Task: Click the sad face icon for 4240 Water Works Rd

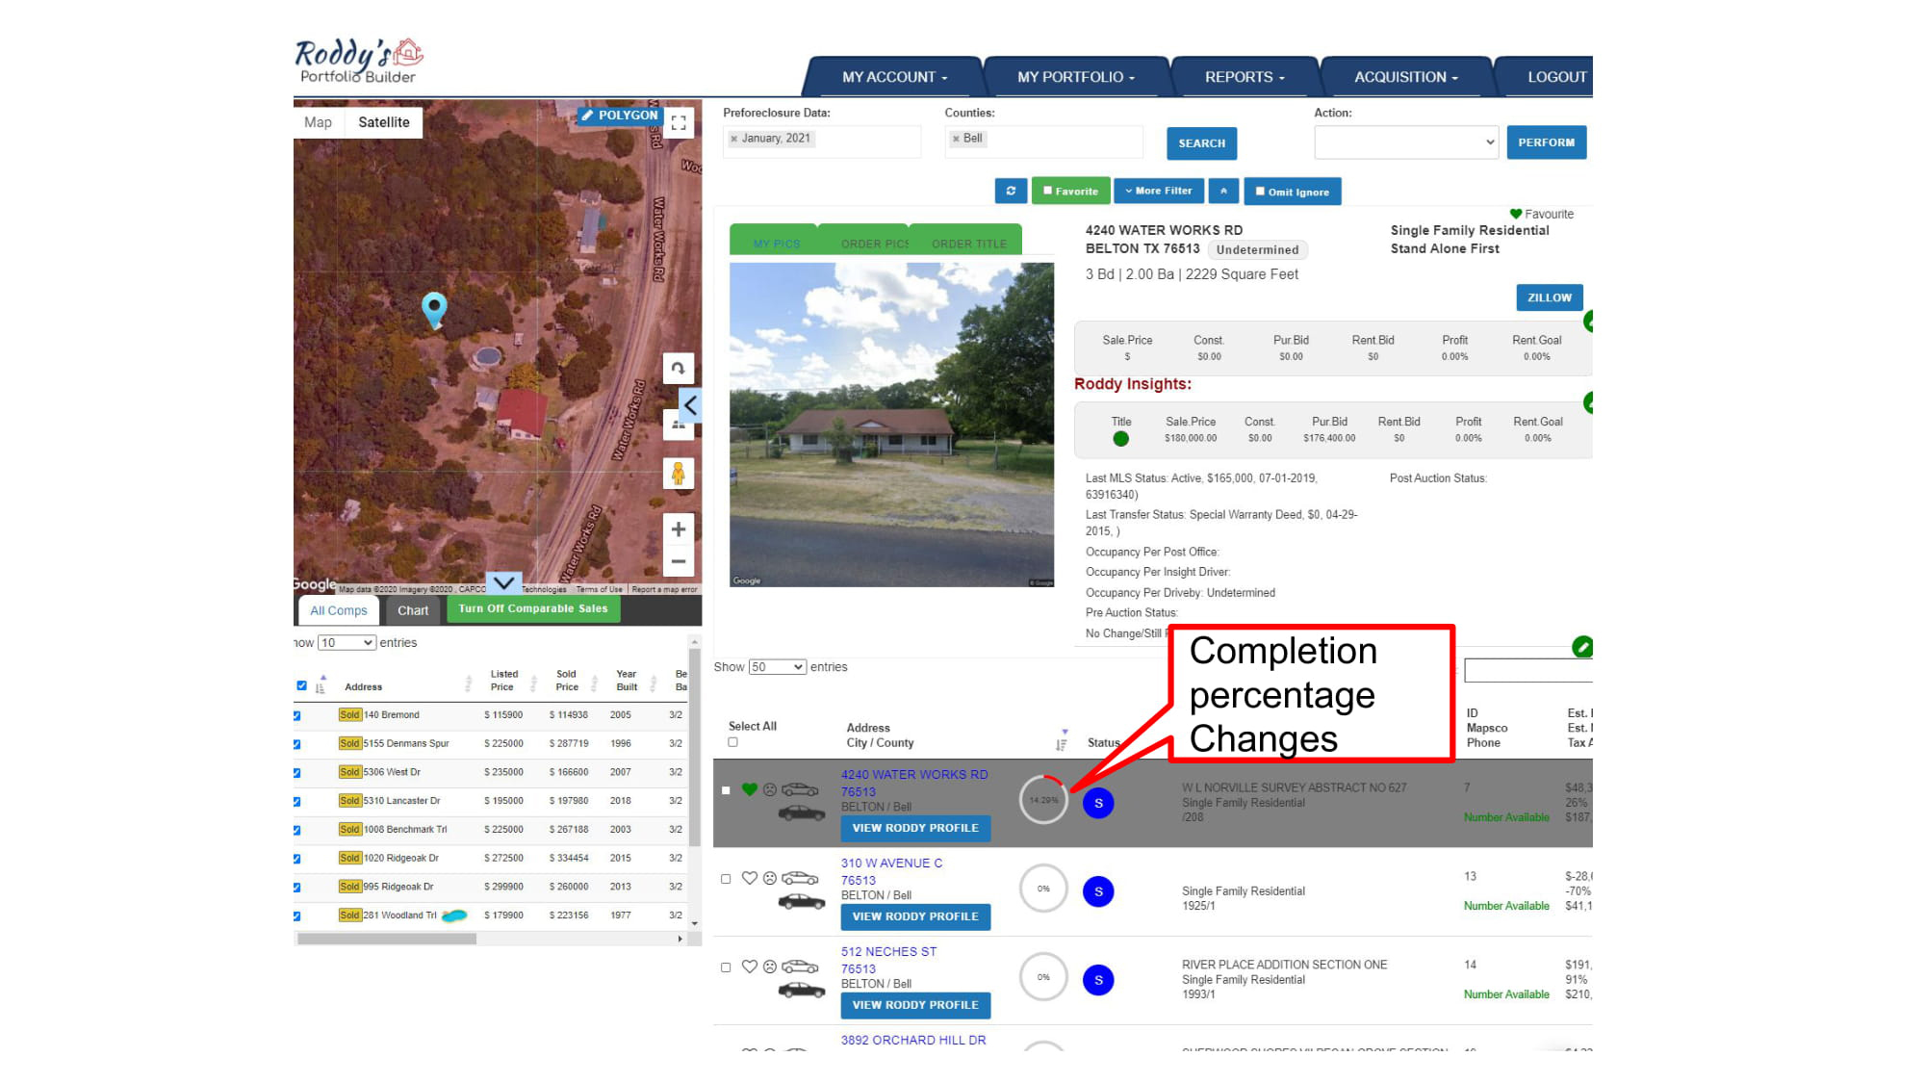Action: (770, 789)
